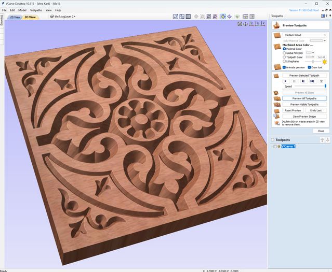Click the skip-to-end preview icon

[x=312, y=81]
